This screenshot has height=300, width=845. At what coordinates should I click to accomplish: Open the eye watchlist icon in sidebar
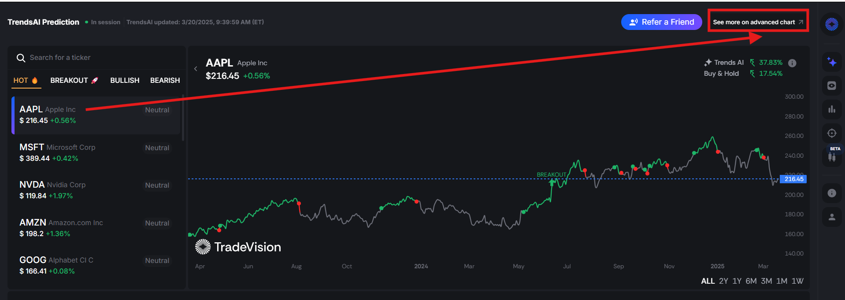point(832,85)
